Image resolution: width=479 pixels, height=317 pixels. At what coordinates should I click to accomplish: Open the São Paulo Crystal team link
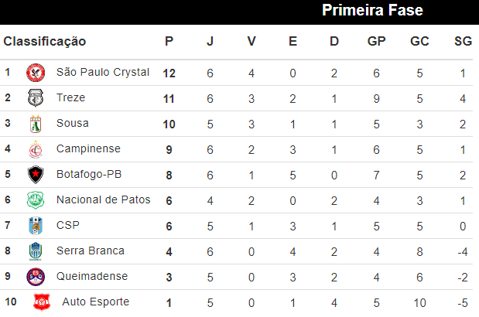pyautogui.click(x=103, y=72)
